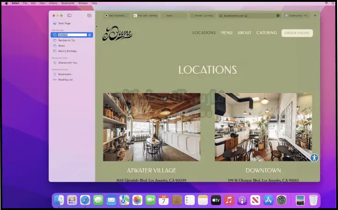
Task: Click the Dune logo on the page
Action: pos(117,33)
